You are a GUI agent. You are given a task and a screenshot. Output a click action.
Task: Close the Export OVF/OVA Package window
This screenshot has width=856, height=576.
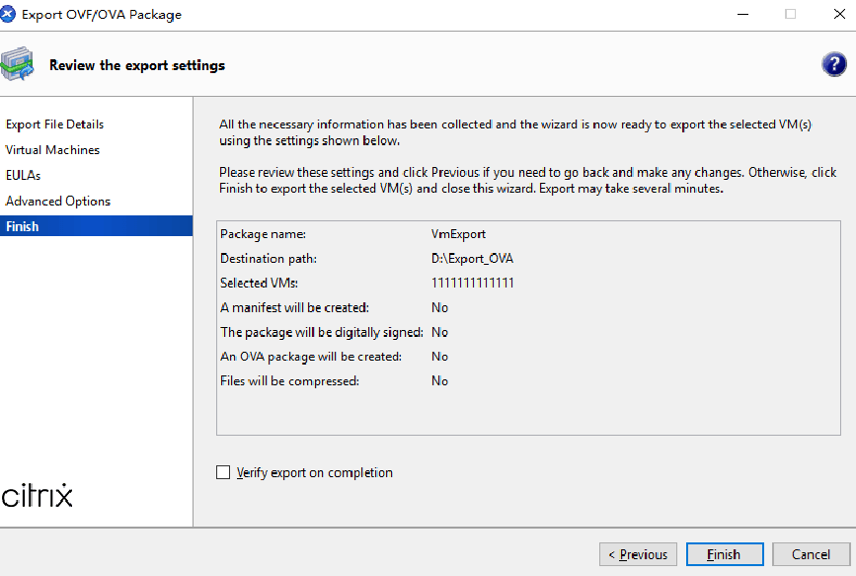(839, 14)
